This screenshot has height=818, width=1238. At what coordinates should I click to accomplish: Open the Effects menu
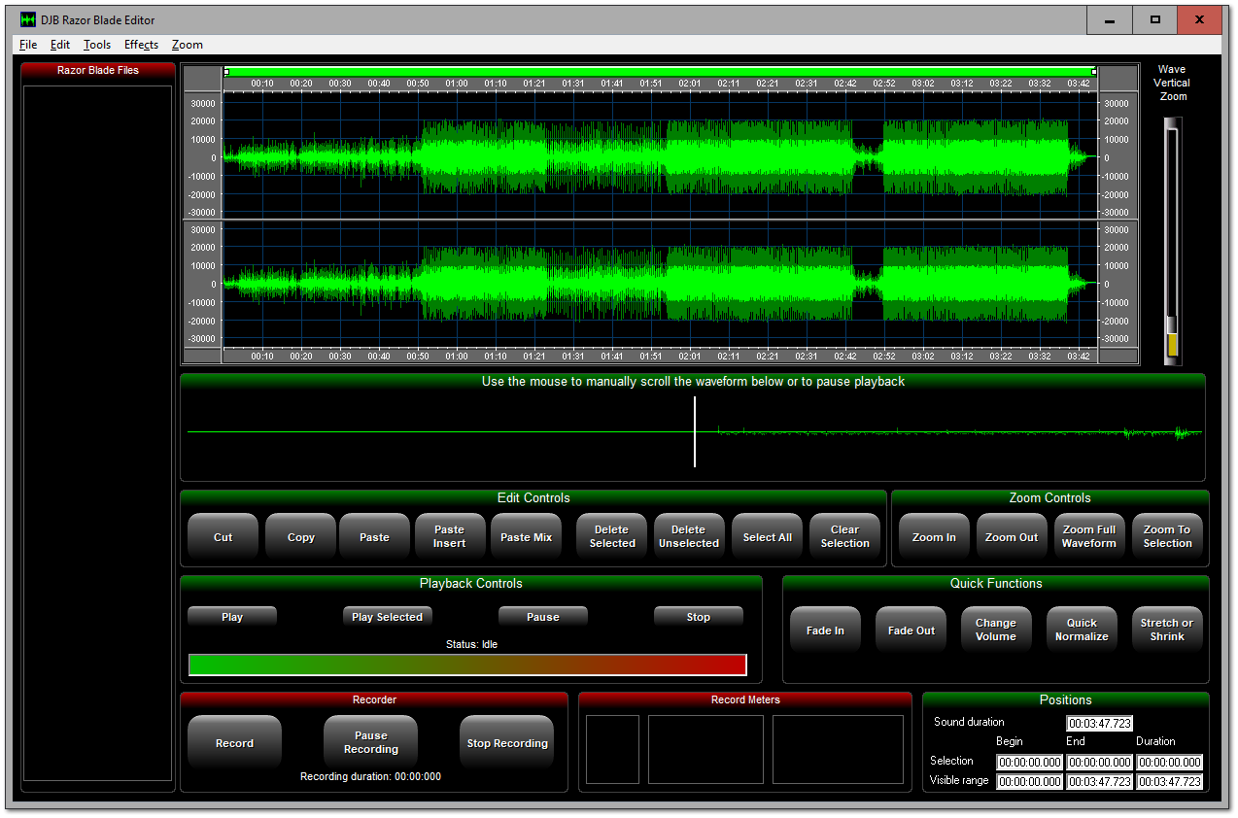point(141,45)
